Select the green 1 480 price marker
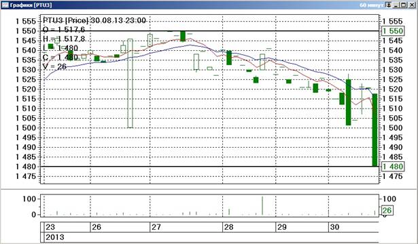The height and width of the screenshot is (244, 418). coord(393,167)
